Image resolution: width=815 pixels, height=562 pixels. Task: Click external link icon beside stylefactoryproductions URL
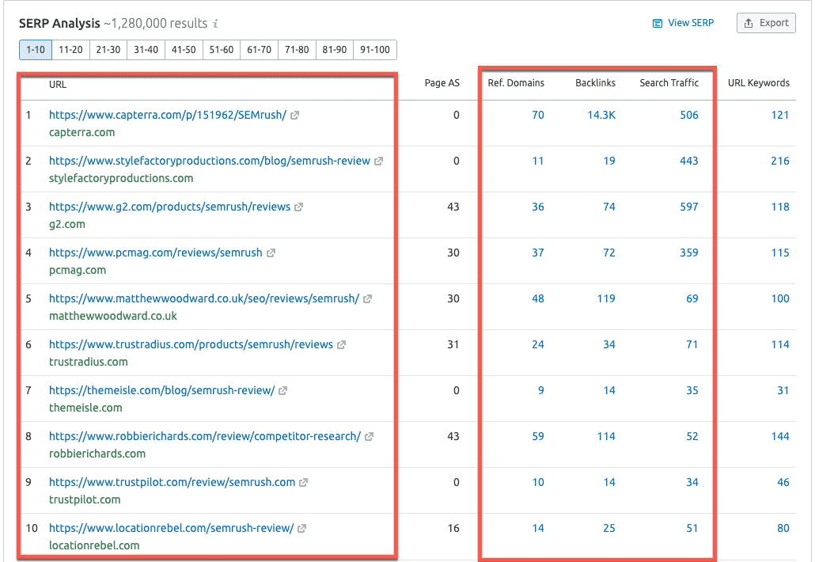[x=379, y=161]
